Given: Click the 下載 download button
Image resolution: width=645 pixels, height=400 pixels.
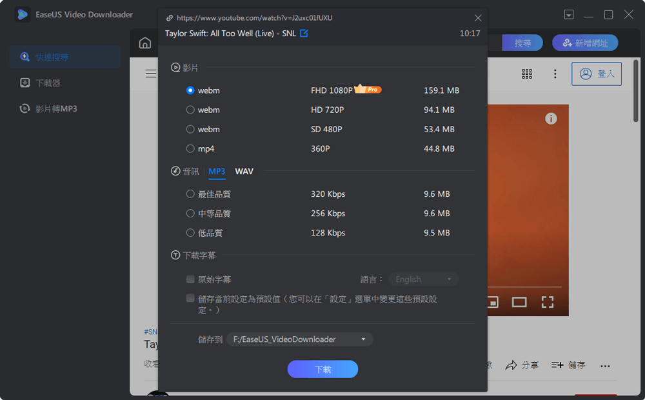Looking at the screenshot, I should [322, 369].
